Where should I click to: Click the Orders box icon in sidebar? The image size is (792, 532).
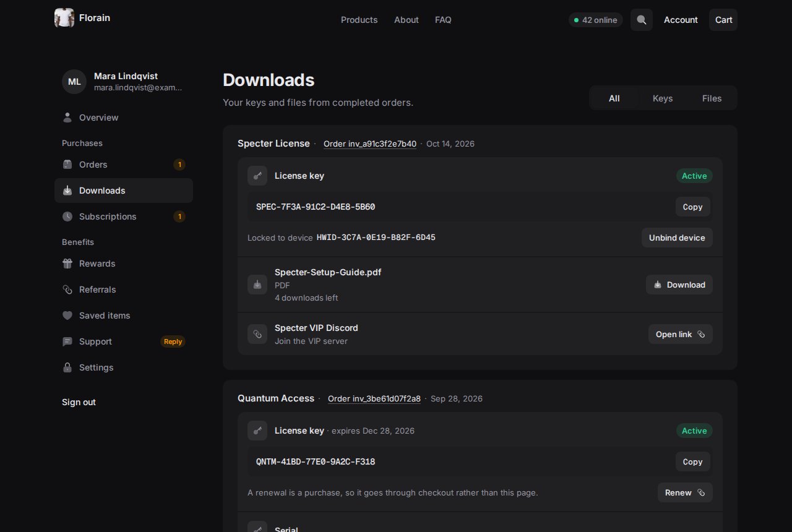coord(67,165)
